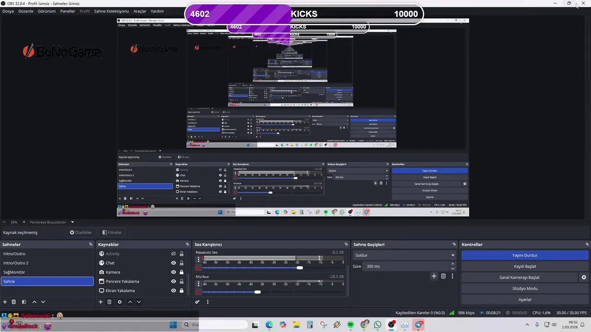Mute Mic/Aux audio
The height and width of the screenshot is (332, 591).
coord(199,292)
